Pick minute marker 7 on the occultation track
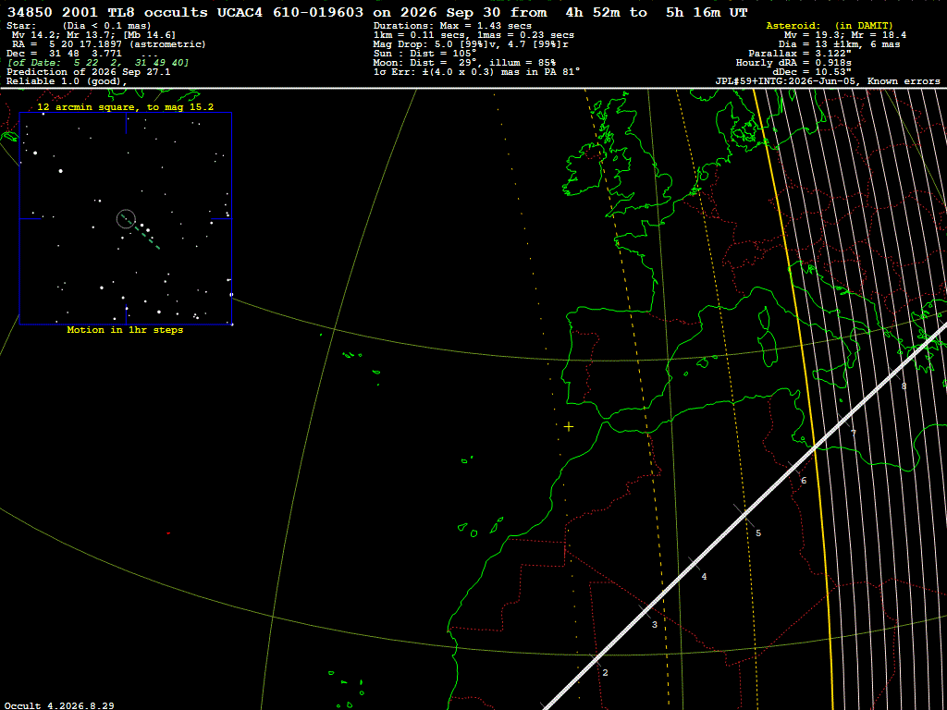This screenshot has width=947, height=710. [x=853, y=433]
